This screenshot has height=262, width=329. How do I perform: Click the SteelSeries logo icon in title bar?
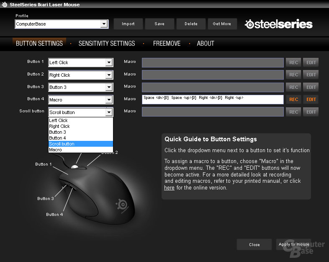point(5,5)
